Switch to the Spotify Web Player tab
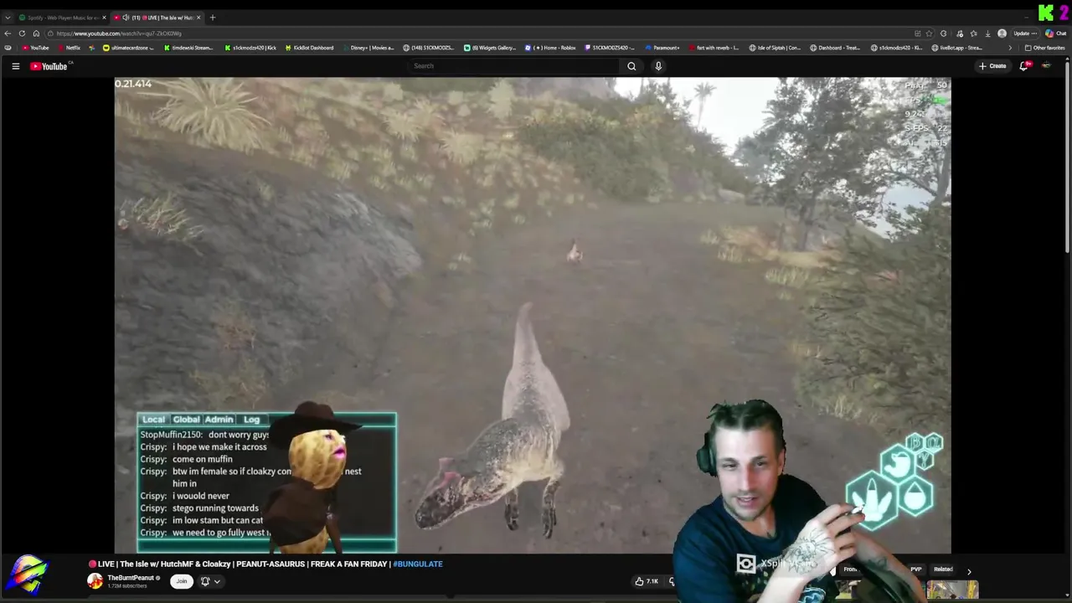The height and width of the screenshot is (603, 1072). coord(62,18)
